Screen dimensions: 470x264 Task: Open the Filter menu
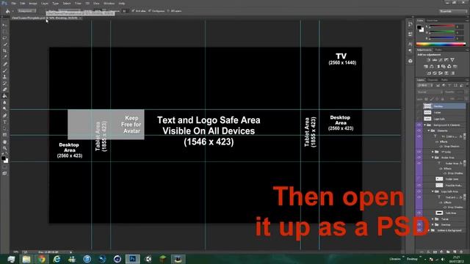[x=78, y=3]
